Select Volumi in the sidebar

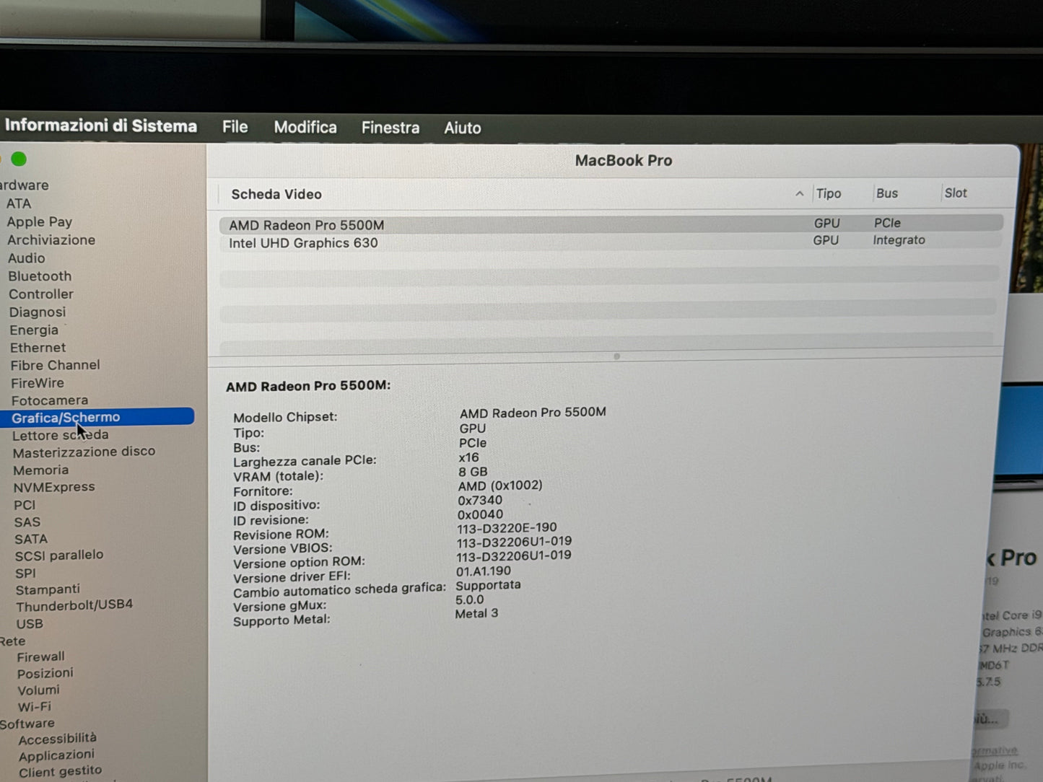point(39,690)
